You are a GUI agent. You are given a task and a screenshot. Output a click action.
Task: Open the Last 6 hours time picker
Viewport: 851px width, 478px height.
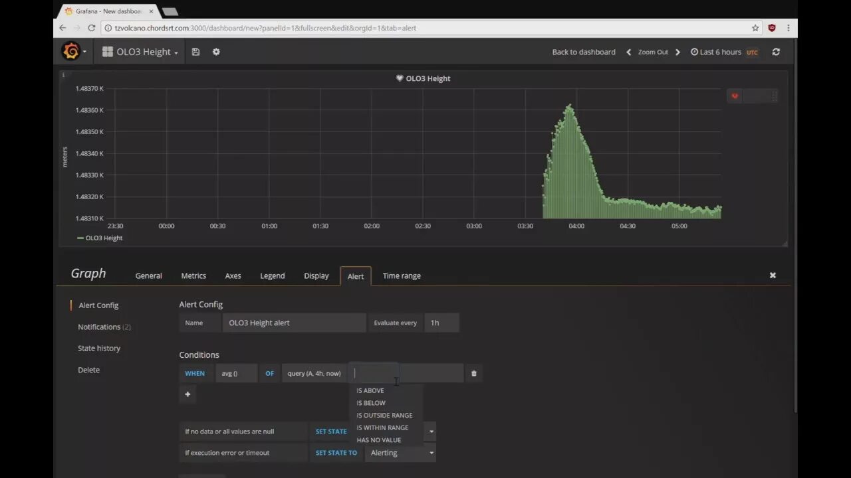[724, 52]
